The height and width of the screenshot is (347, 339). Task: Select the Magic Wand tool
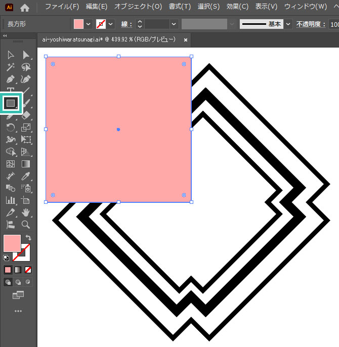coord(11,67)
